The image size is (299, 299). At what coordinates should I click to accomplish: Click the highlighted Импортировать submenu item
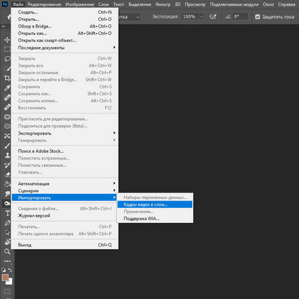65,197
